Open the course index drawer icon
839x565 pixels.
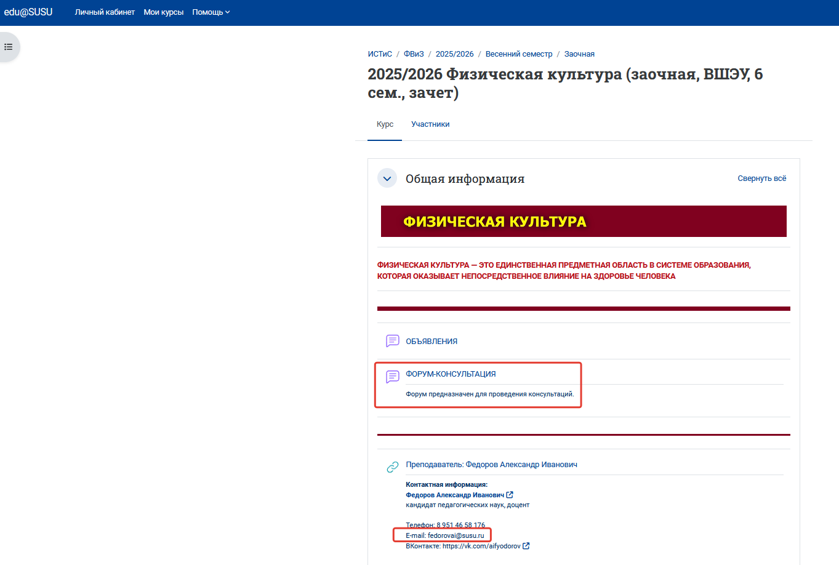tap(9, 47)
